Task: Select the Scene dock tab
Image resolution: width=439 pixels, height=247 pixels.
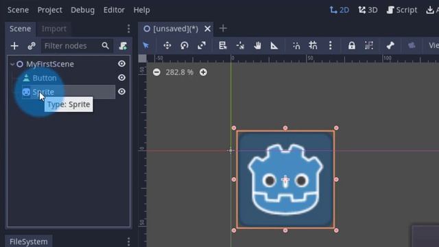Action: coord(20,29)
